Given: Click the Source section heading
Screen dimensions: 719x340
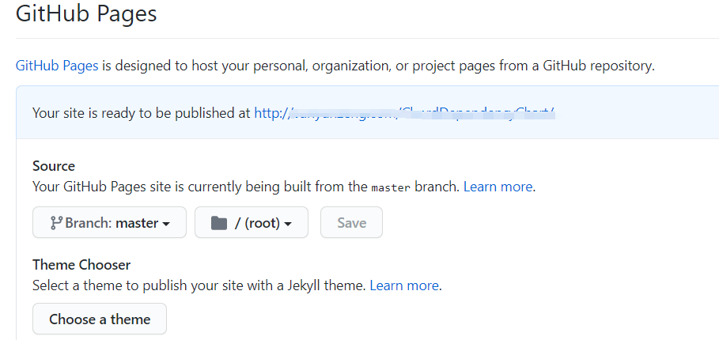Looking at the screenshot, I should coord(54,166).
